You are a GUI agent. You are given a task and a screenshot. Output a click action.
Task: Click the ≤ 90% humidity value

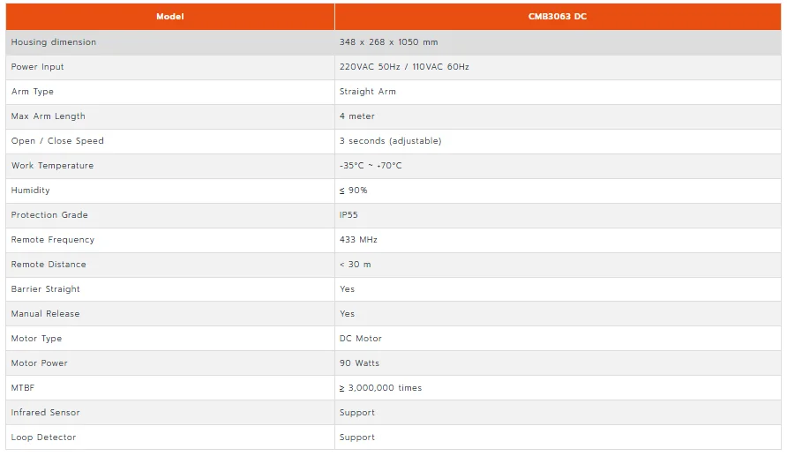tap(353, 191)
